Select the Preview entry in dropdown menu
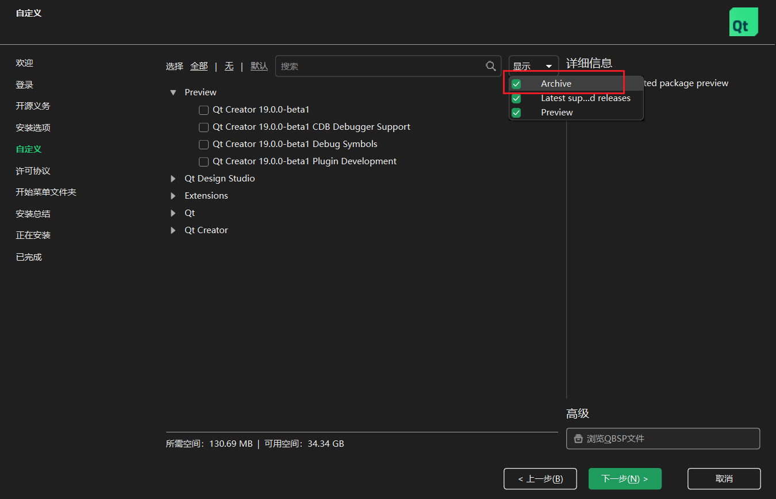The image size is (776, 499). pyautogui.click(x=557, y=113)
